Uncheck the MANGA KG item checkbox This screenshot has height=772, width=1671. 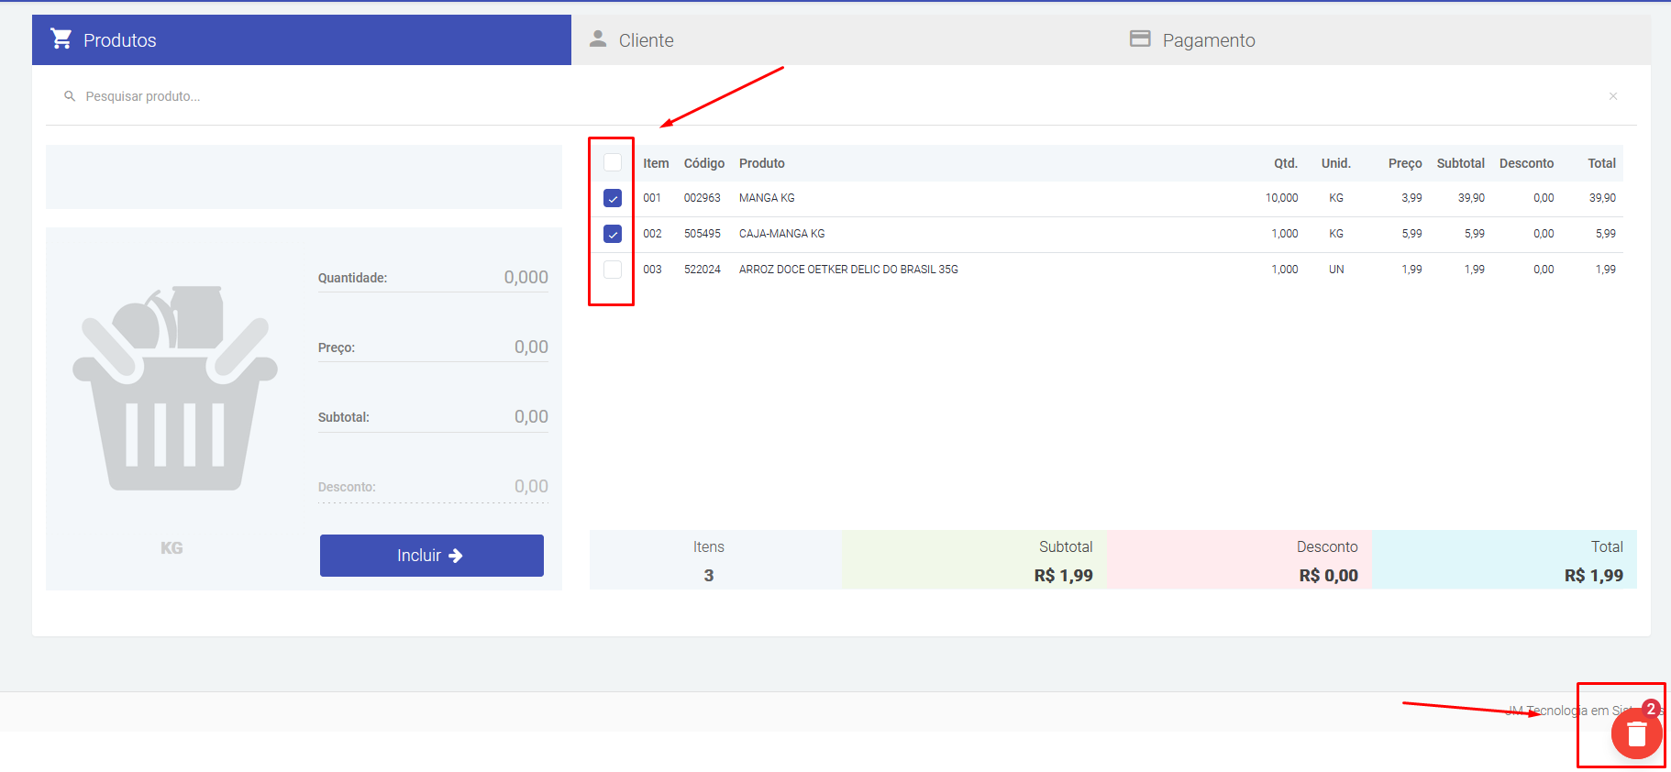click(613, 198)
